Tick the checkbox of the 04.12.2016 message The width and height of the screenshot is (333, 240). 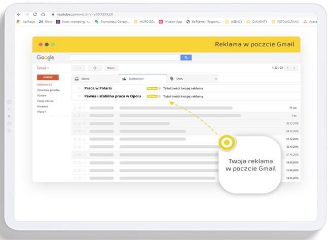(x=75, y=131)
